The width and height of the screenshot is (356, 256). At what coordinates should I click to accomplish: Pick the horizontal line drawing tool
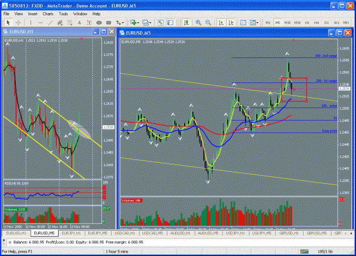[x=40, y=22]
